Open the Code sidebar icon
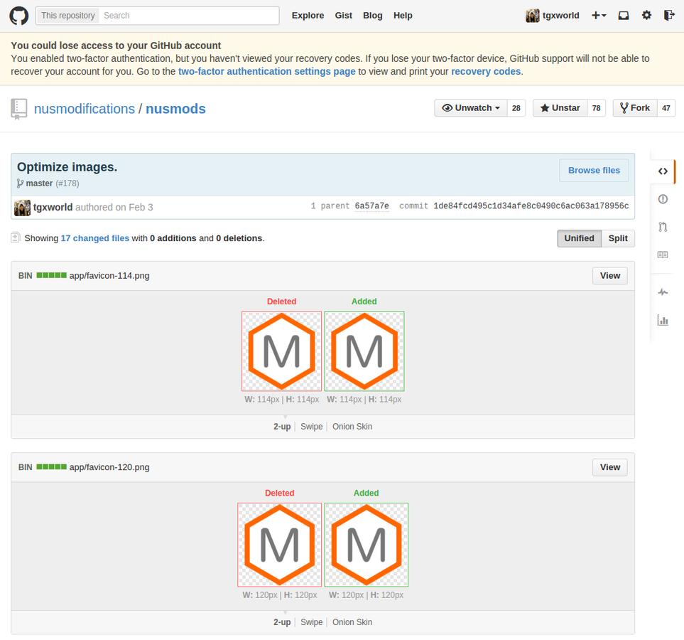The image size is (684, 640). coord(663,171)
